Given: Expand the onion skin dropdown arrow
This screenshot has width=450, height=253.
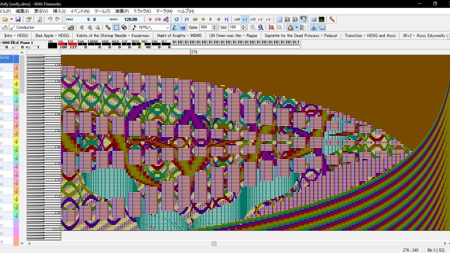Looking at the screenshot, I should (x=296, y=27).
